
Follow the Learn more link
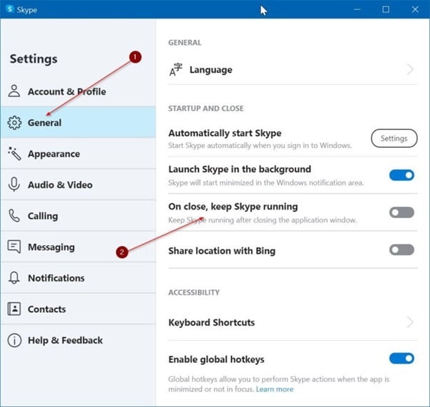[x=275, y=389]
